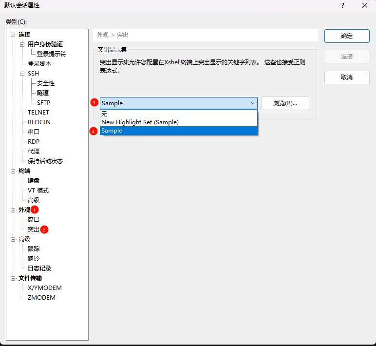Open 高级 under 终端
The width and height of the screenshot is (376, 346).
point(33,200)
